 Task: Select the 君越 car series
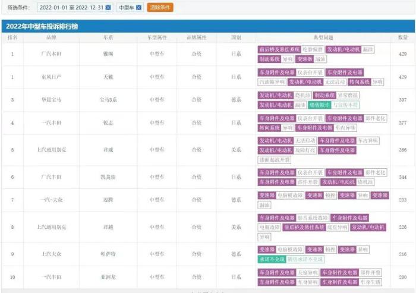[108, 227]
